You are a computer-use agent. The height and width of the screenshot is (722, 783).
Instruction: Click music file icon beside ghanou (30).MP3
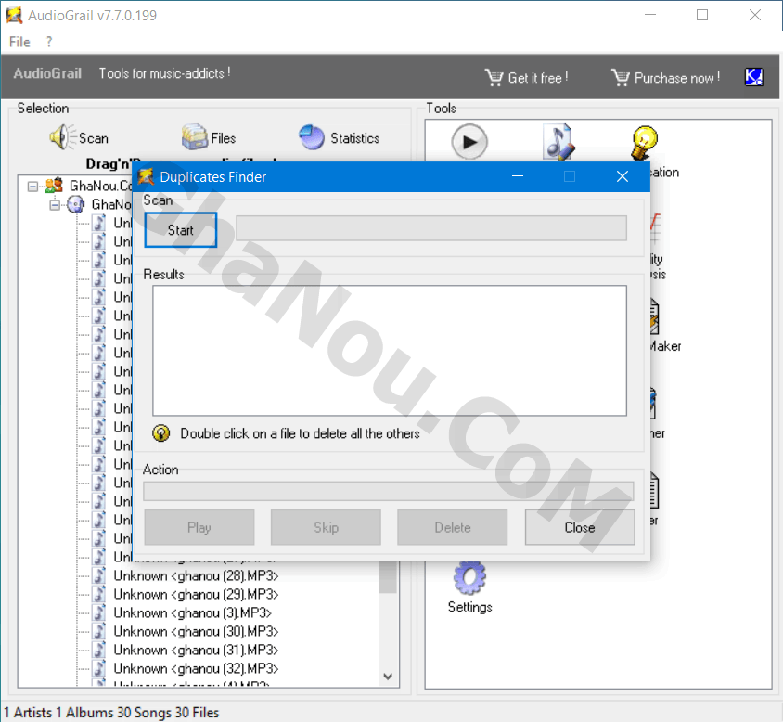[x=100, y=631]
